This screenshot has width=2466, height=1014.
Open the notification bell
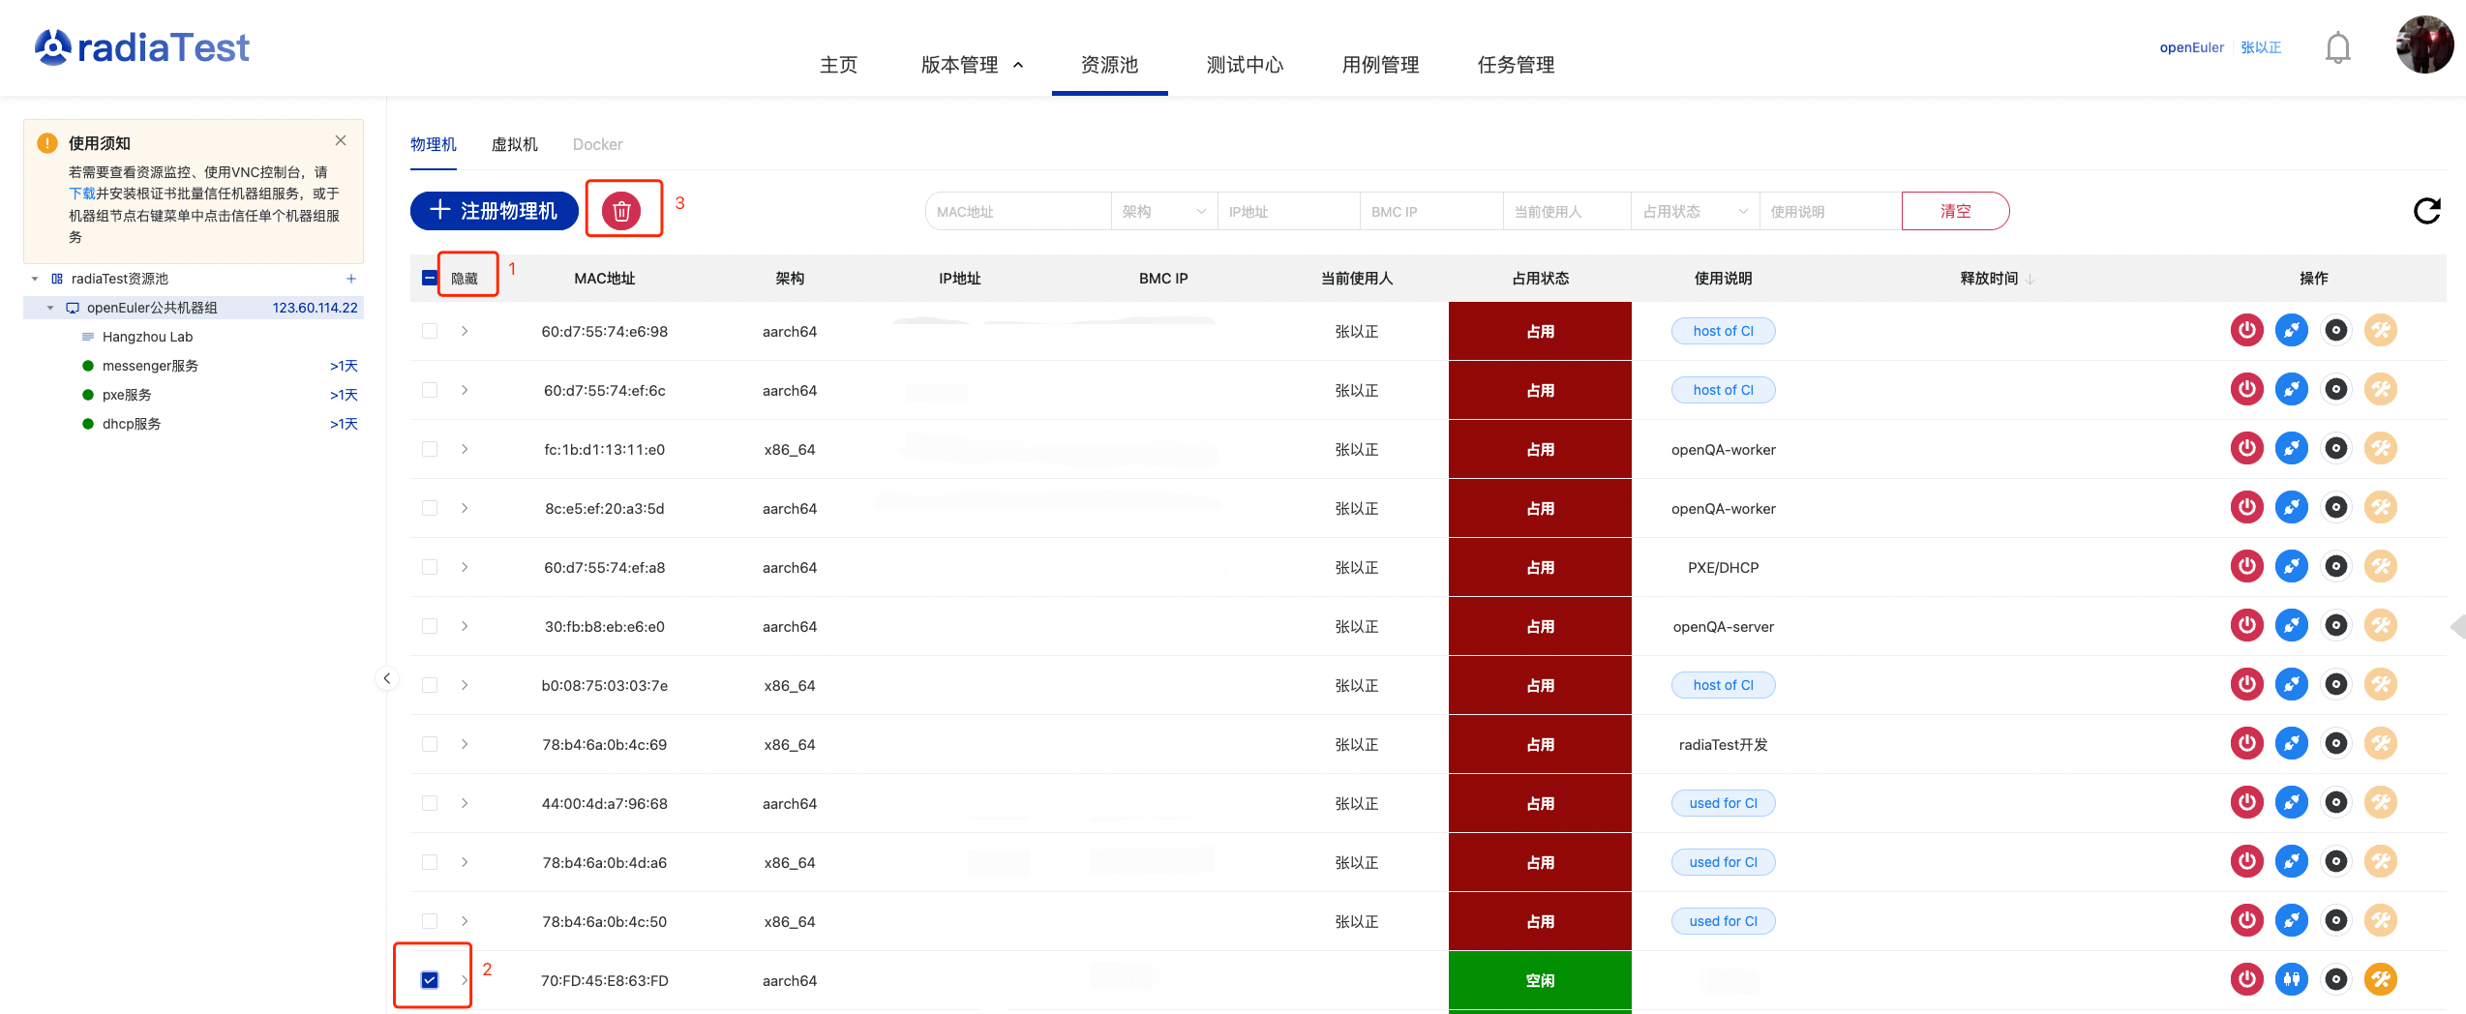pos(2337,47)
